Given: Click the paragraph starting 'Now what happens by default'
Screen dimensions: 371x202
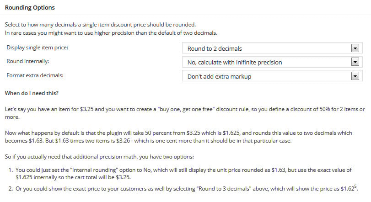Looking at the screenshot, I should pyautogui.click(x=178, y=137).
